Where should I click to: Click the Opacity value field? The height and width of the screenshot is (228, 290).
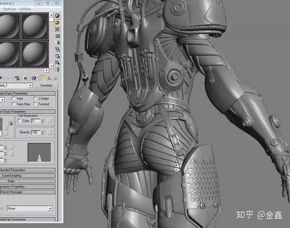[36, 132]
